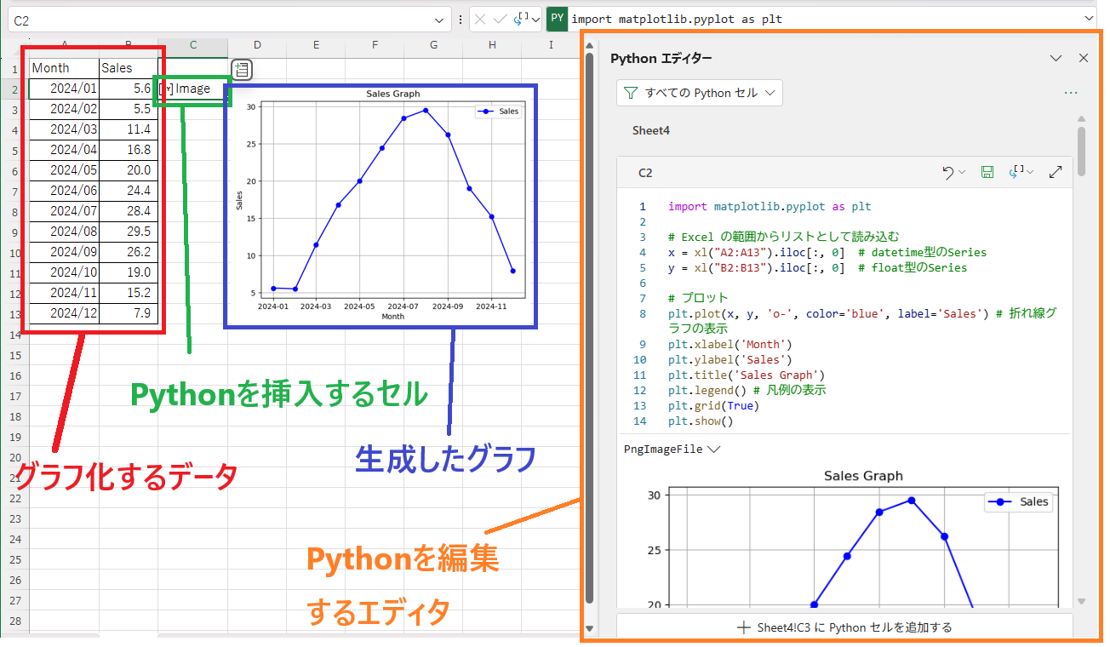1110x647 pixels.
Task: Select column E header
Action: [315, 45]
